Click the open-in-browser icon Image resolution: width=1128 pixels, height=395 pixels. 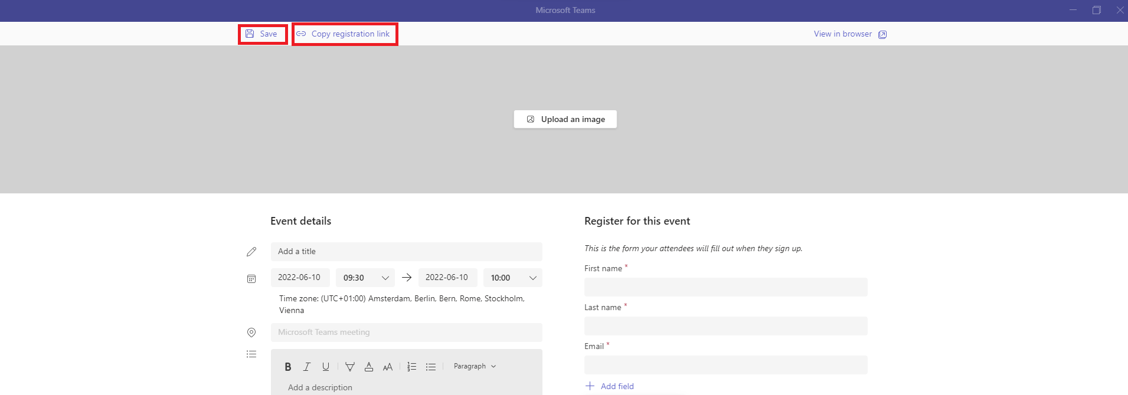tap(882, 35)
